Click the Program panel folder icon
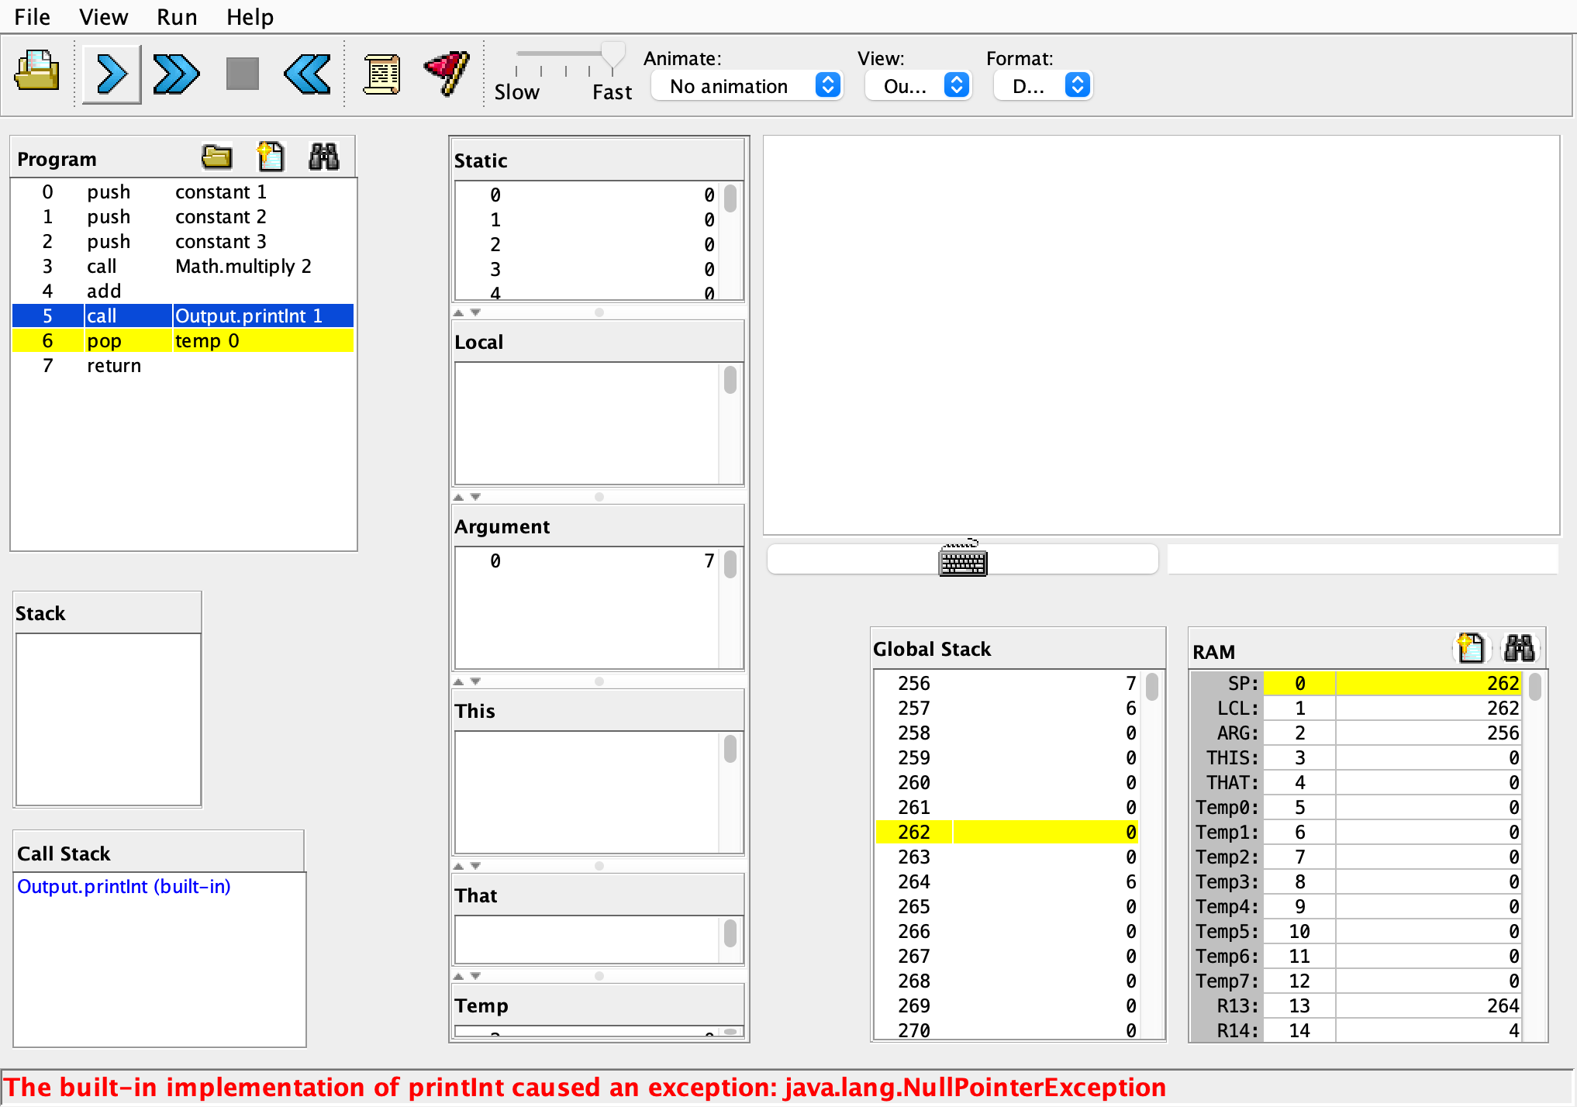1577x1107 pixels. point(216,157)
